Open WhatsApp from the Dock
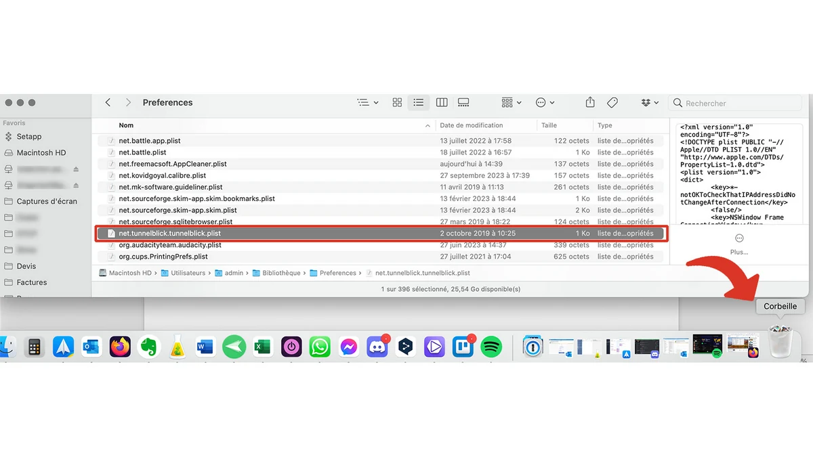This screenshot has width=813, height=457. coord(320,347)
